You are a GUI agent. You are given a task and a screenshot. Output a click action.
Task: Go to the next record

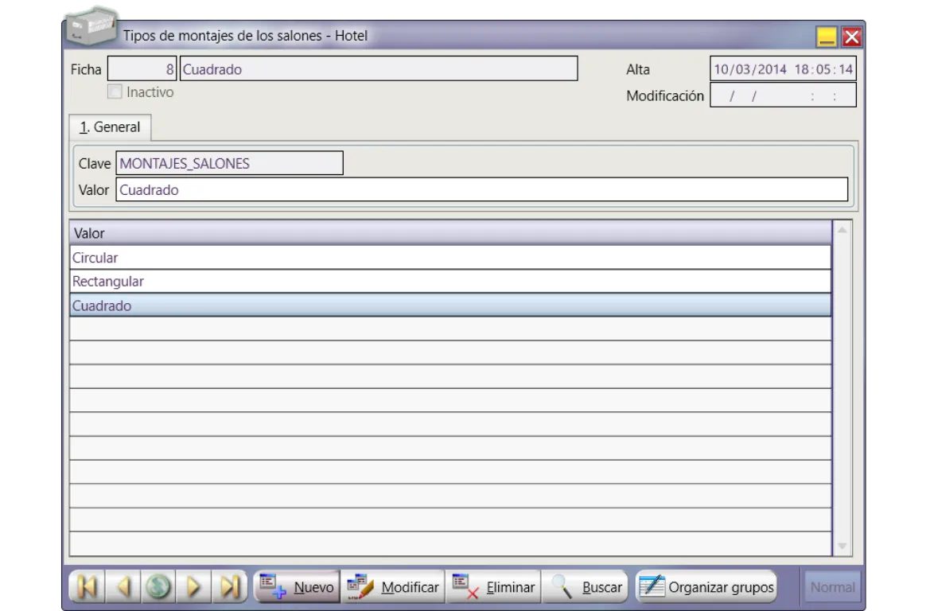coord(193,587)
